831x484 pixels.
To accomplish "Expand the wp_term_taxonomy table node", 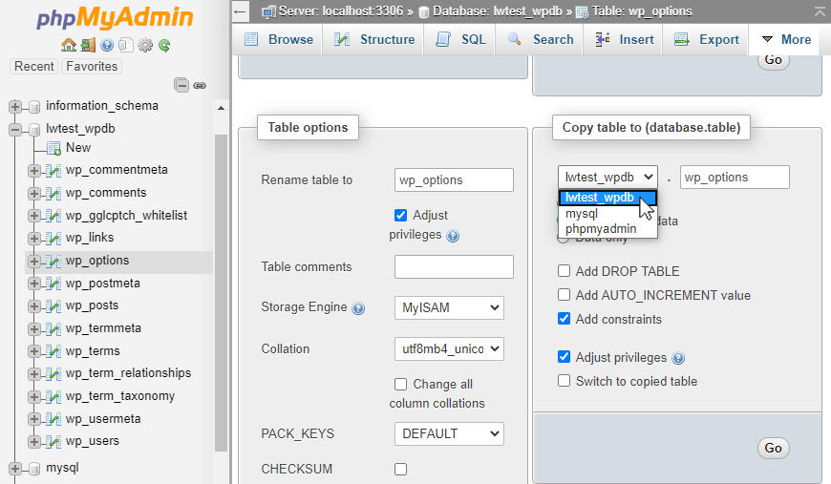I will 34,396.
